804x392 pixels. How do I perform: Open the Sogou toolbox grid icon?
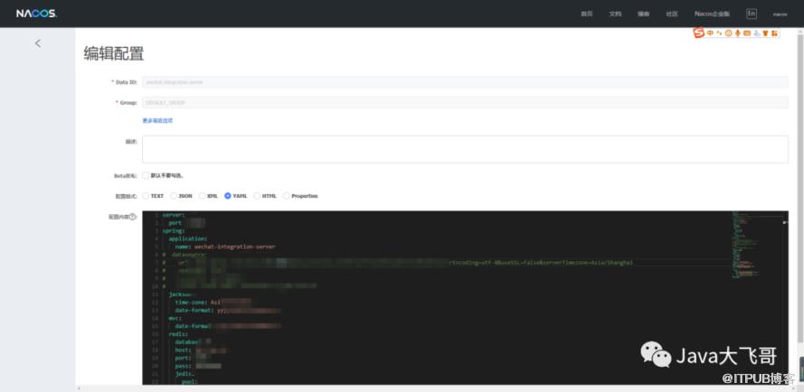774,33
